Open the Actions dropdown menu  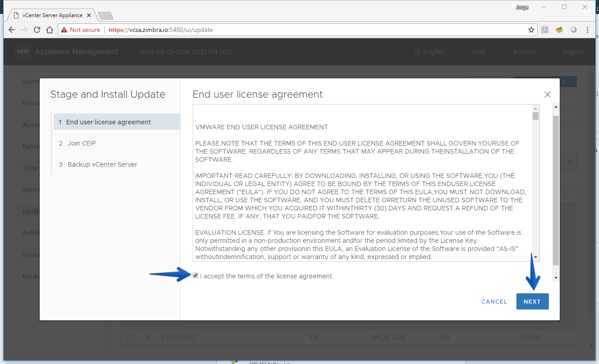526,52
